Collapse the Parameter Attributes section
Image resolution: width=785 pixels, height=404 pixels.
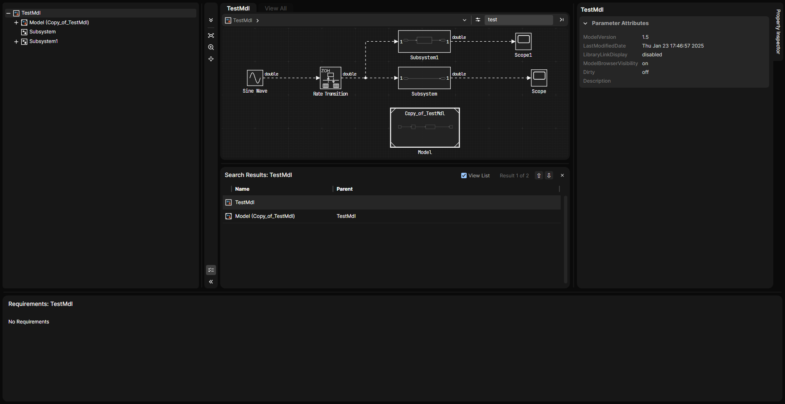pos(585,23)
